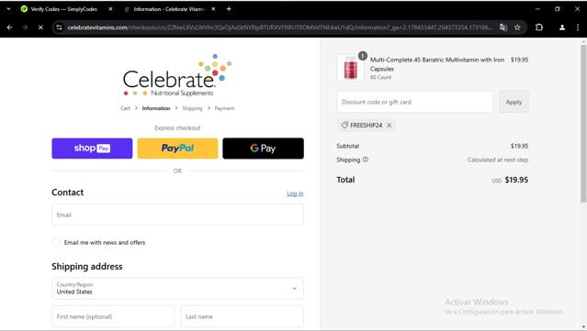Open the Chrome three-dot menu
The height and width of the screenshot is (331, 587).
click(x=578, y=28)
